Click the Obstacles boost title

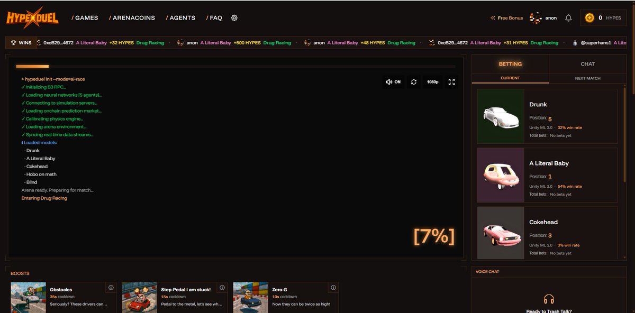61,290
